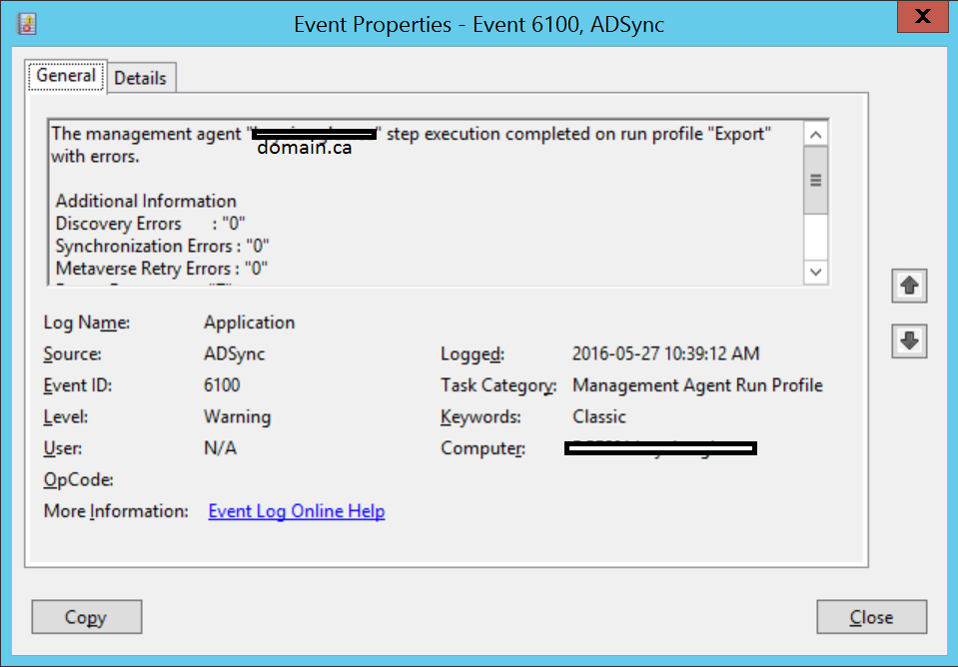Click the 'Logged:' label
958x667 pixels.
(473, 354)
